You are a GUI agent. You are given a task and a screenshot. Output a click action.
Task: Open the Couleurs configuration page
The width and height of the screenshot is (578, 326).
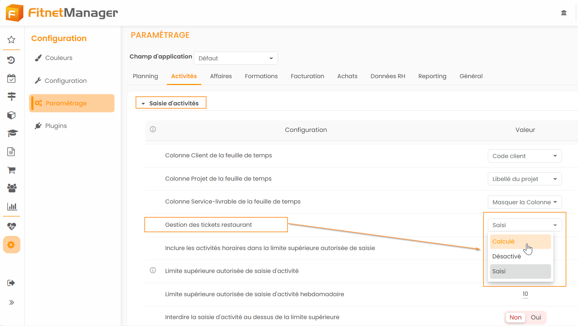click(x=59, y=58)
